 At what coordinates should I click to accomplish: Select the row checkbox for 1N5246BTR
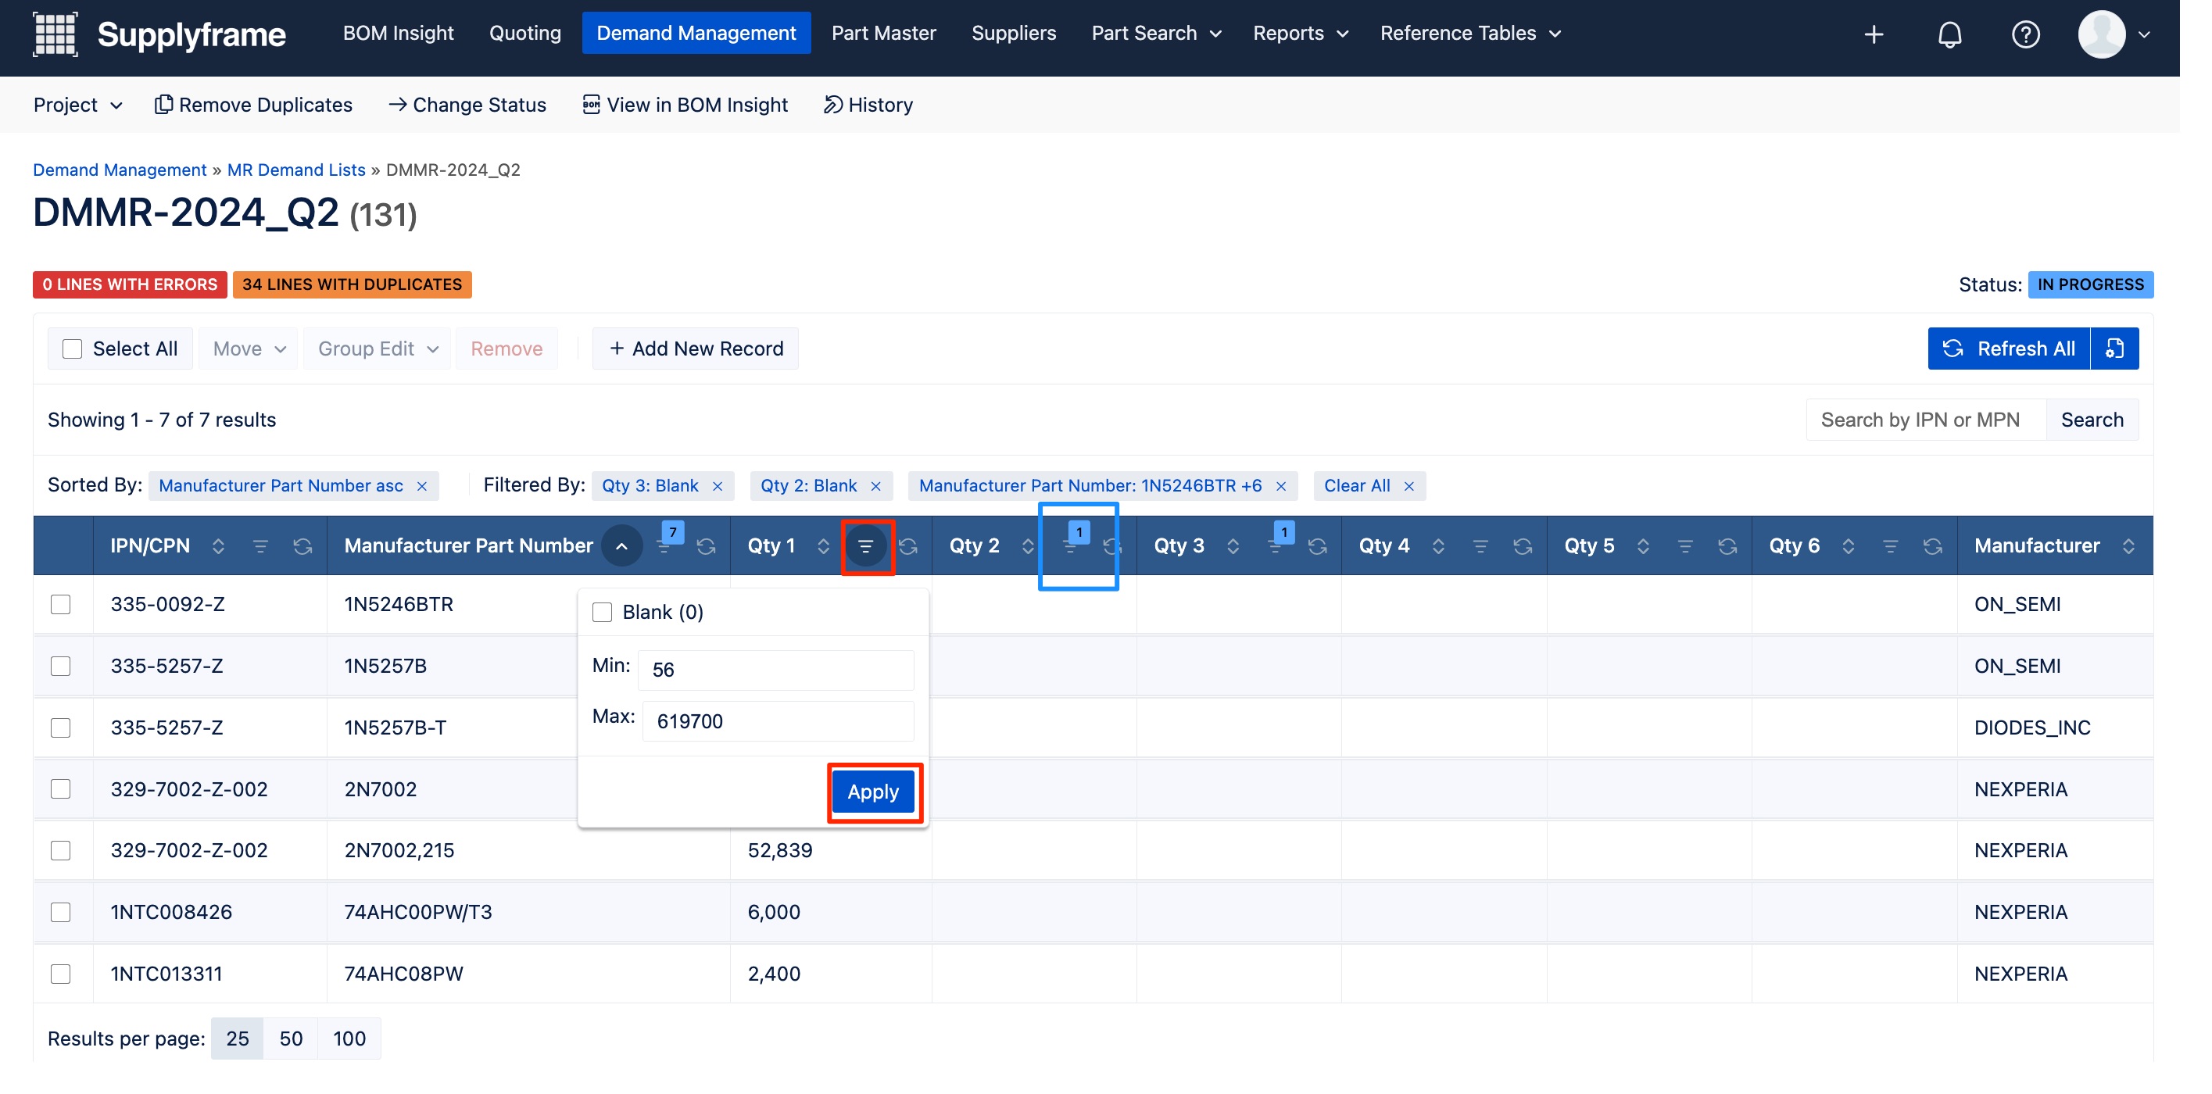point(60,605)
